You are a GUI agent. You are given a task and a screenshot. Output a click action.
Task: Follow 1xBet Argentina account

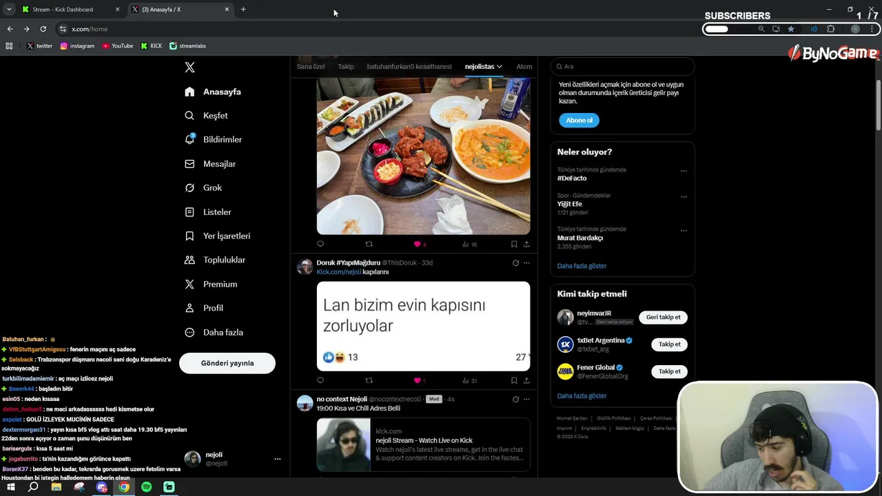[669, 344]
